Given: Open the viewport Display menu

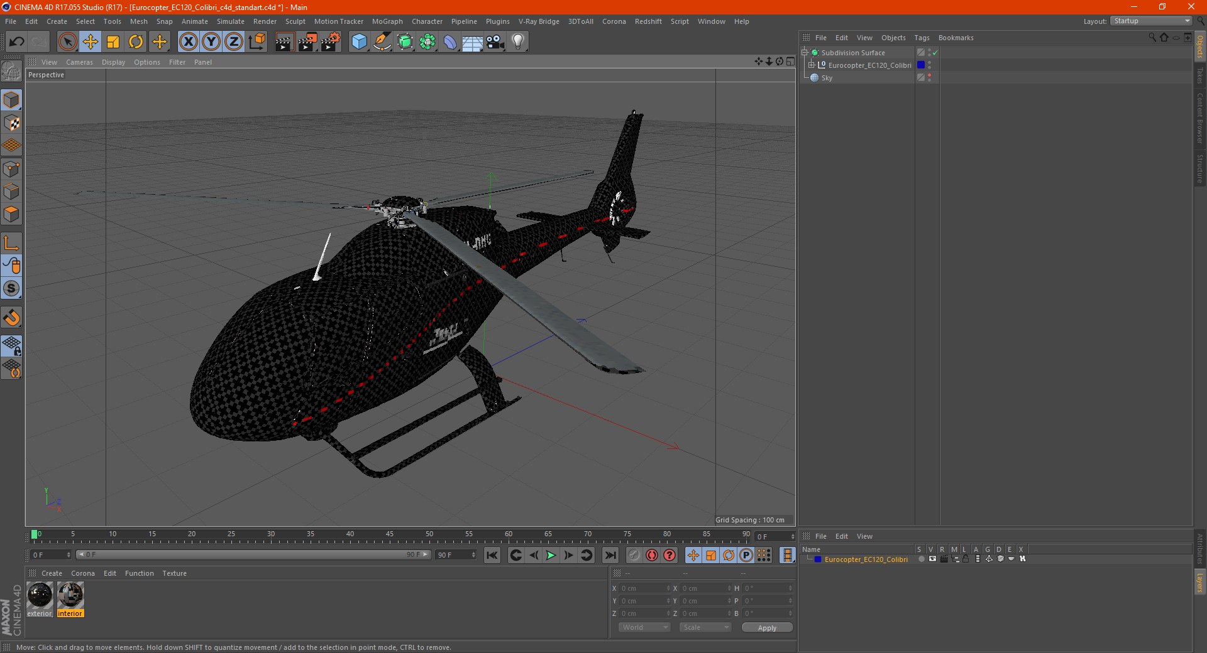Looking at the screenshot, I should [x=113, y=62].
